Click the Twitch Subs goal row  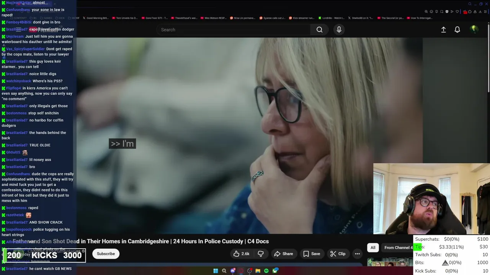point(452,255)
